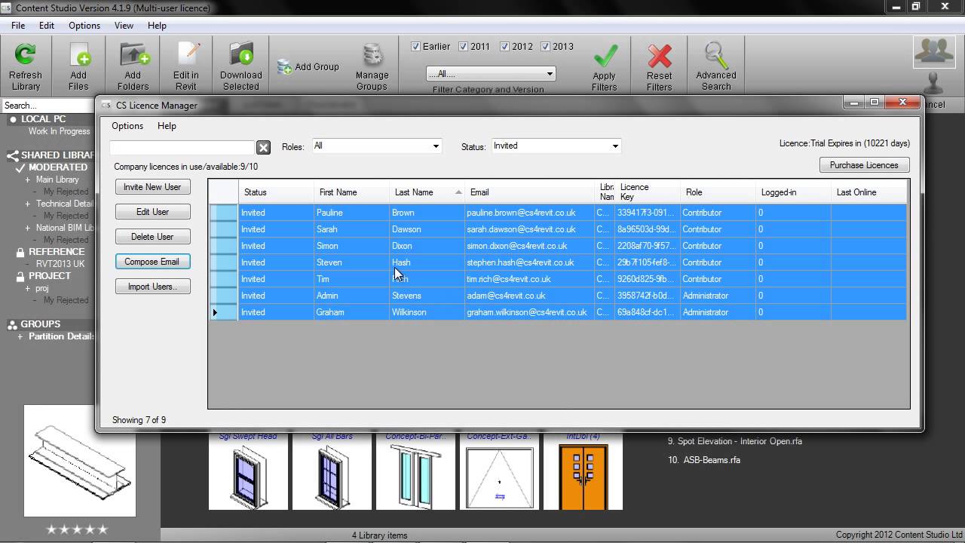This screenshot has height=543, width=965.
Task: Select the Sgl Swept Head thumbnail
Action: (248, 477)
